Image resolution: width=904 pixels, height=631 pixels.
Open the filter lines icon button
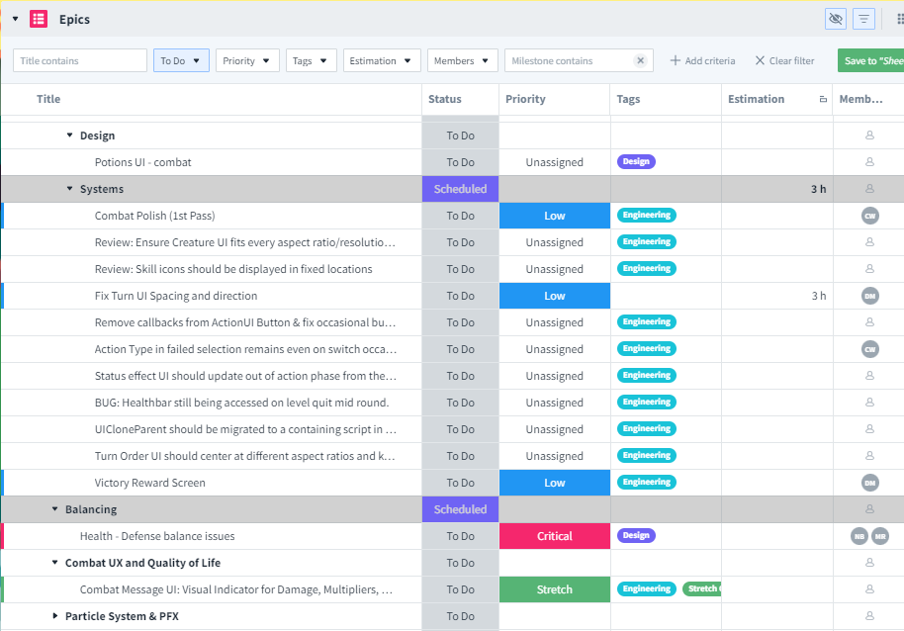(x=863, y=19)
